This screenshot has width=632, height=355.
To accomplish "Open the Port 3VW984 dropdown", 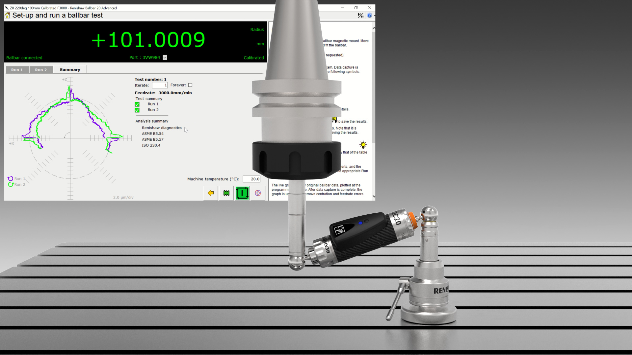I will (x=165, y=58).
